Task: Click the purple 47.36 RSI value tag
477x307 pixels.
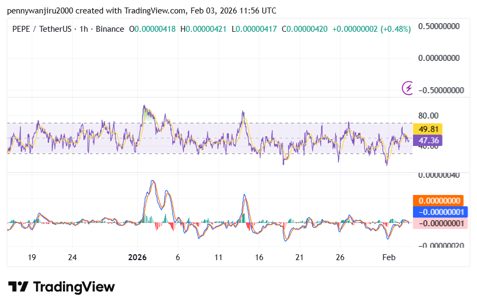Action: click(x=427, y=140)
